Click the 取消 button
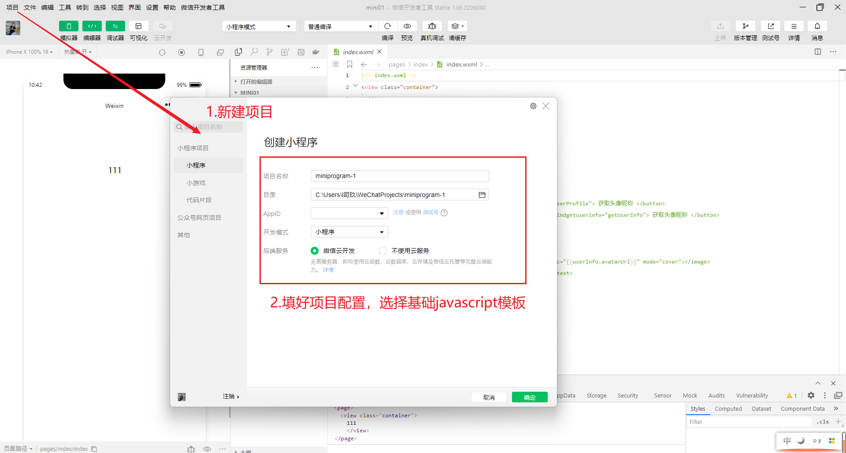 coord(489,397)
